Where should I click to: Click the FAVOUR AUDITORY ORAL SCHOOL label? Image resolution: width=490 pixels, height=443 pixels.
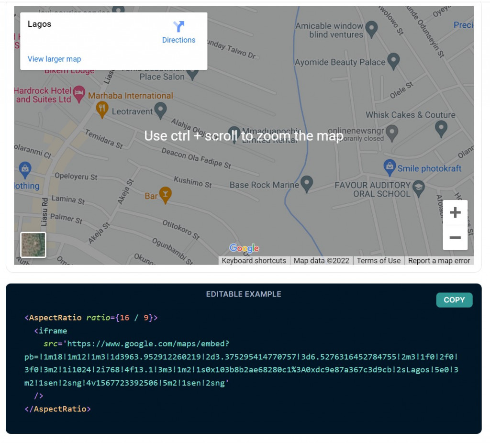[372, 189]
